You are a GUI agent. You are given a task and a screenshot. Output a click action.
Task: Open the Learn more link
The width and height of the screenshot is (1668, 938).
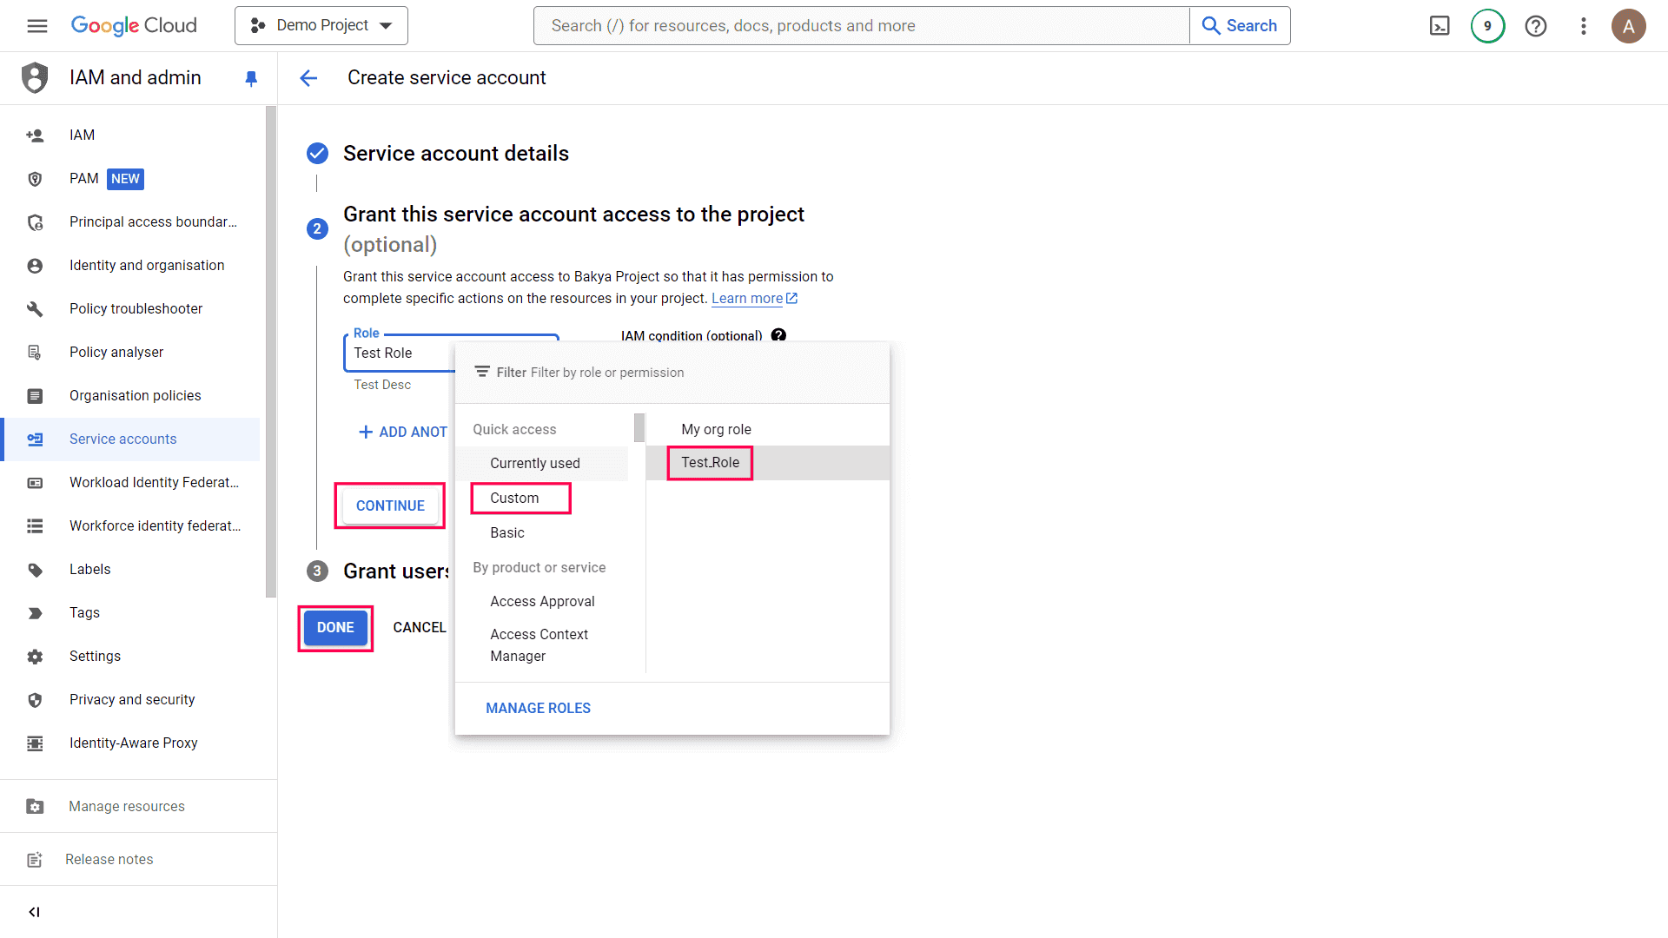coord(747,299)
